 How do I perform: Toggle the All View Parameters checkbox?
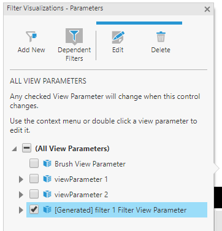pos(27,148)
